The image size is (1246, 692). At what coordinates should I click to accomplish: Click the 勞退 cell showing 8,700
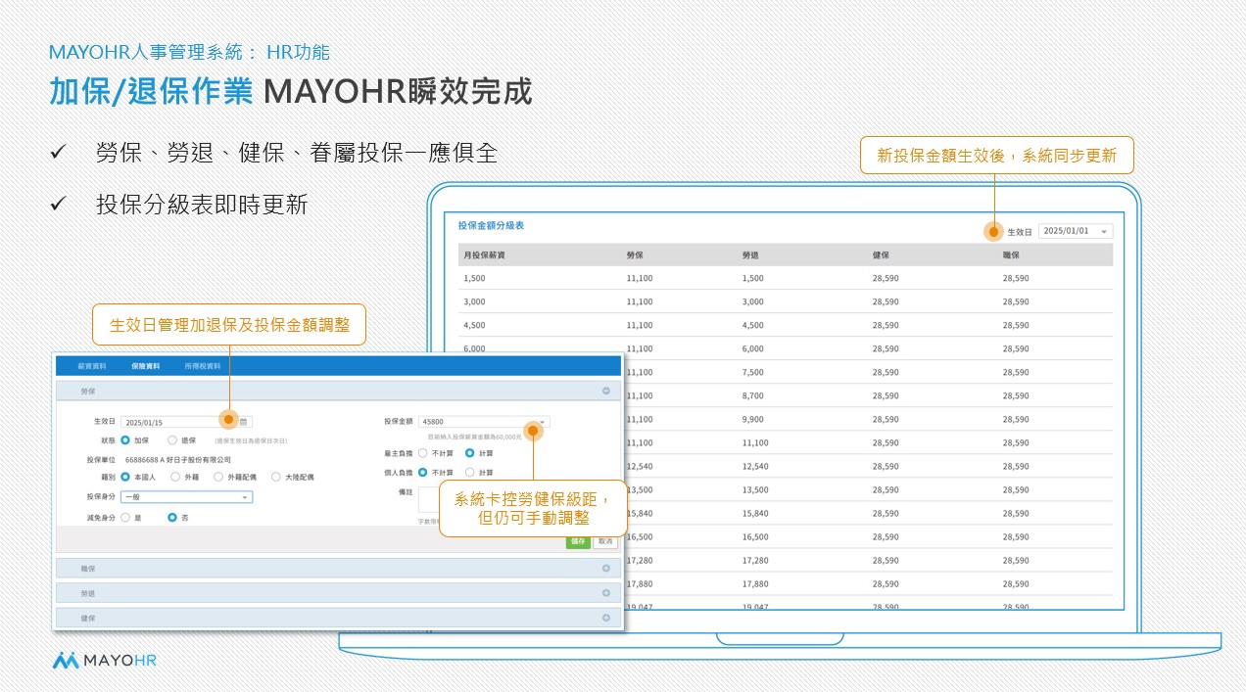click(753, 395)
